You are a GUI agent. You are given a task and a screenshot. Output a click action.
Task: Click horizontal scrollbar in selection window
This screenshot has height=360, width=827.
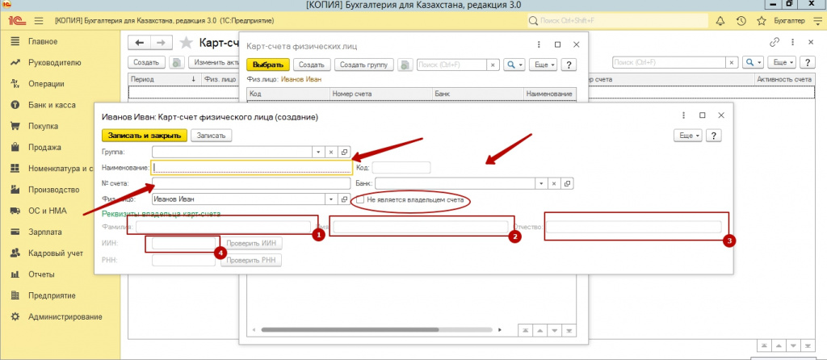(x=350, y=330)
